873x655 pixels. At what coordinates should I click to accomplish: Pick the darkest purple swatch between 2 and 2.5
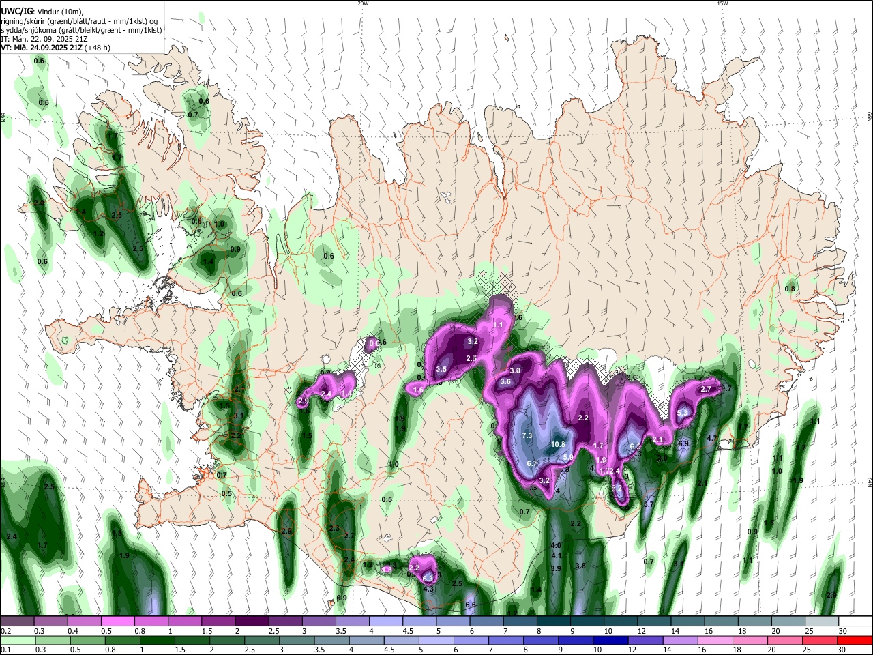251,621
